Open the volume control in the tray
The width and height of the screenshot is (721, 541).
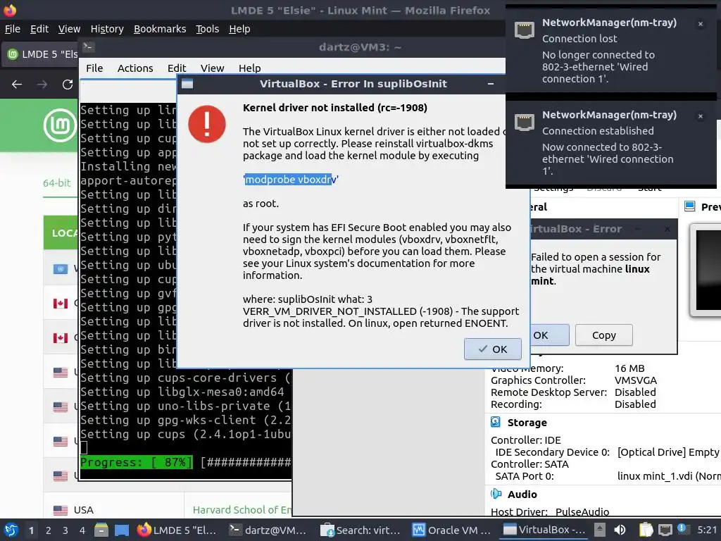pos(620,530)
